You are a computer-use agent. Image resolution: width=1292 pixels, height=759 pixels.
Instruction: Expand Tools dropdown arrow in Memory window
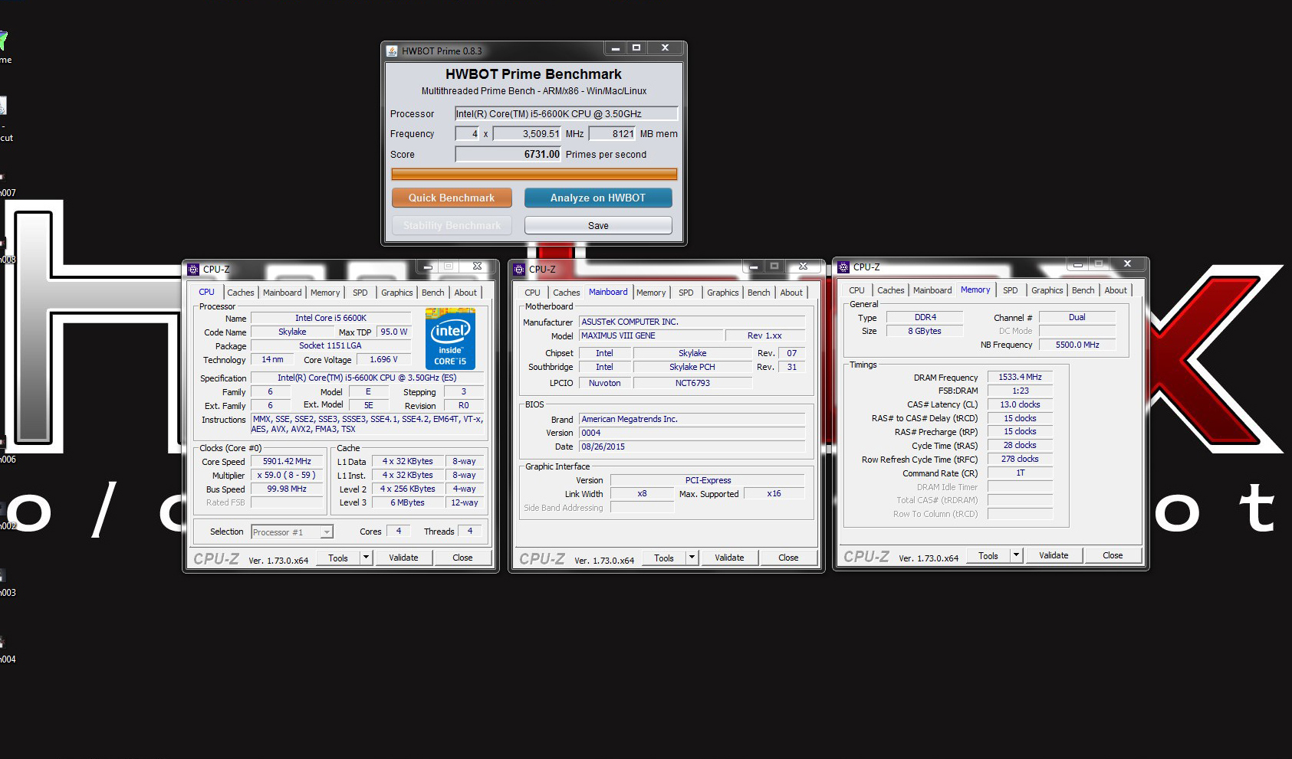point(1017,555)
